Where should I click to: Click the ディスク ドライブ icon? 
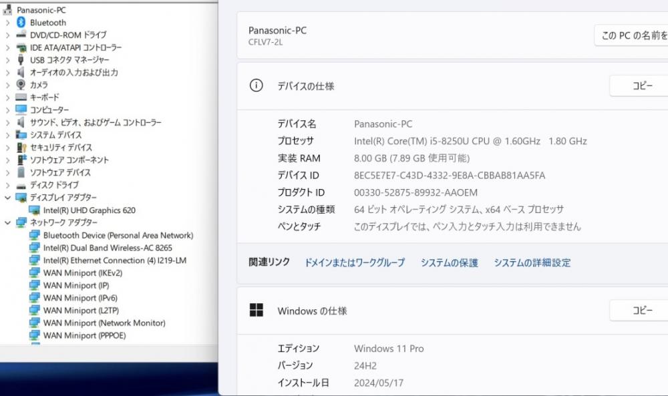point(21,185)
